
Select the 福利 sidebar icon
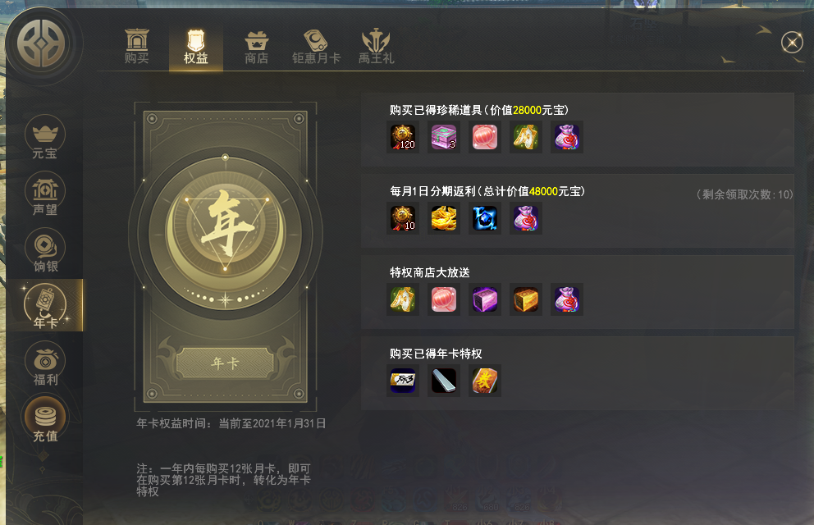(45, 363)
